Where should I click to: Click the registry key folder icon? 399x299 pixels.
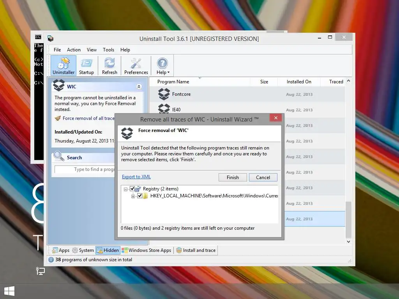(x=145, y=196)
